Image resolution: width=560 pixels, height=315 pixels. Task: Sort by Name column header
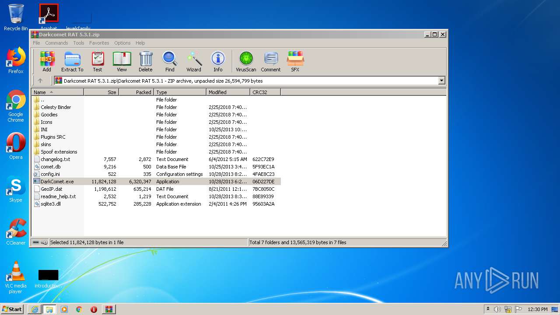tap(57, 92)
